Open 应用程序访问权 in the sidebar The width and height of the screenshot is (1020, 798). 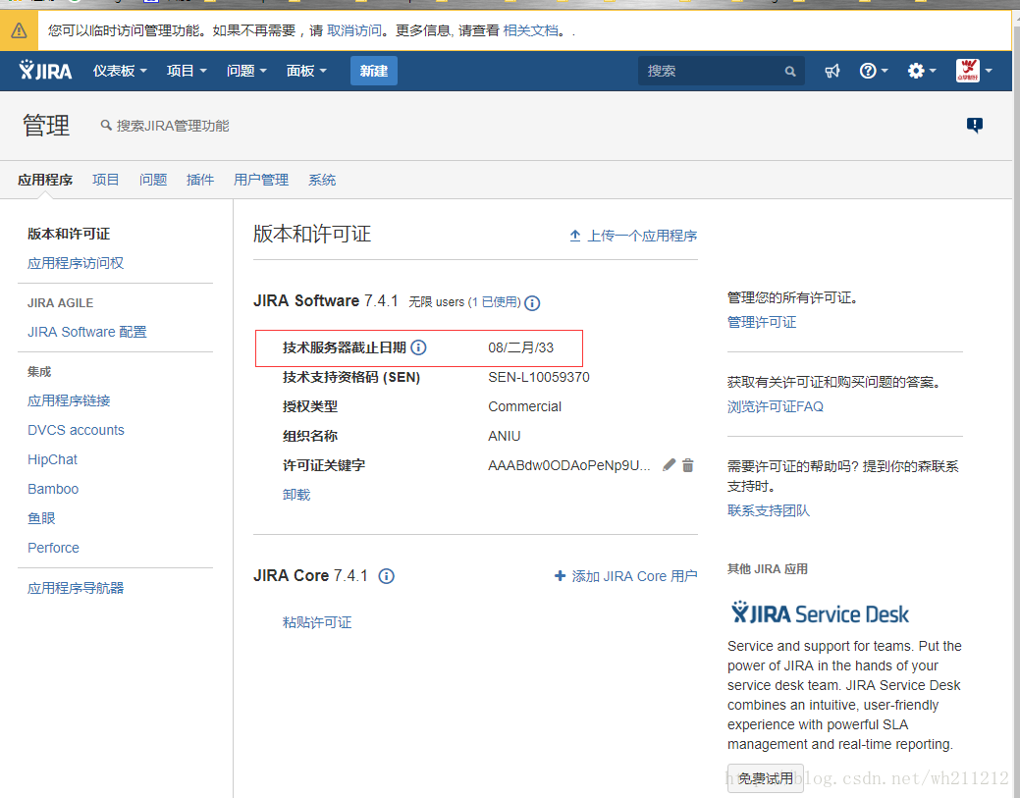coord(76,263)
